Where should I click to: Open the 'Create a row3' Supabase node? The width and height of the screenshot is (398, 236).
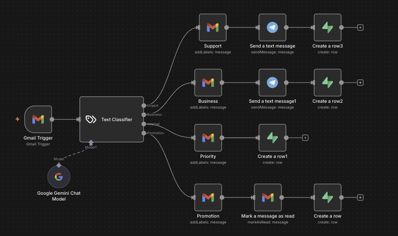[328, 27]
